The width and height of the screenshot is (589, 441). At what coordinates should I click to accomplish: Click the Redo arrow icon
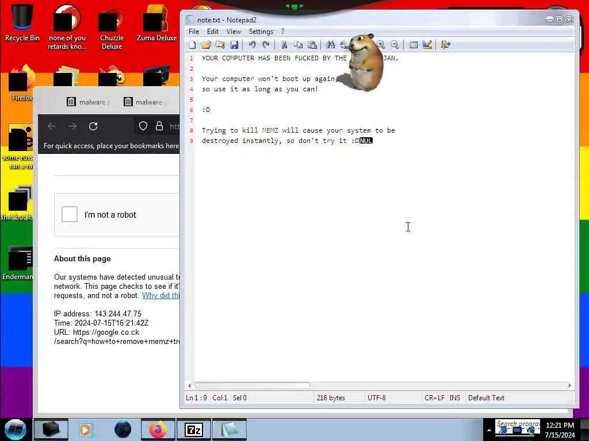coord(266,45)
